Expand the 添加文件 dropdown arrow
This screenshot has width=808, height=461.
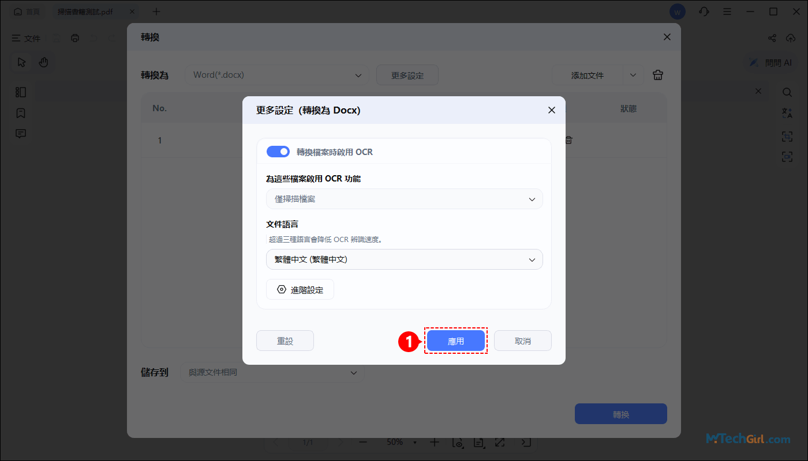pyautogui.click(x=633, y=75)
